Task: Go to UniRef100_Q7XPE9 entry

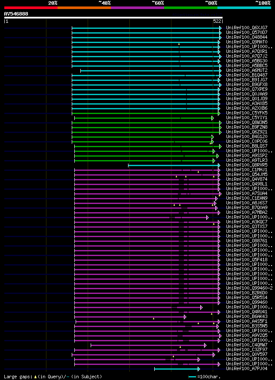Action: coord(247,89)
